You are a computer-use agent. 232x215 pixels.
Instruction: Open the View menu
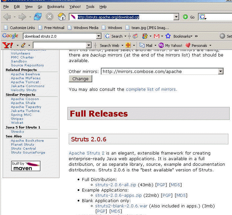[x=29, y=7]
